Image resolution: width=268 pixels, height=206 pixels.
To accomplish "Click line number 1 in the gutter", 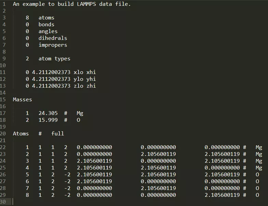I will [x=4, y=4].
